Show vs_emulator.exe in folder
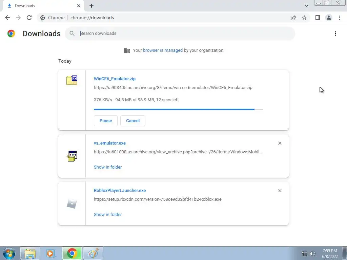Viewport: 347px width, 260px height. 108,167
